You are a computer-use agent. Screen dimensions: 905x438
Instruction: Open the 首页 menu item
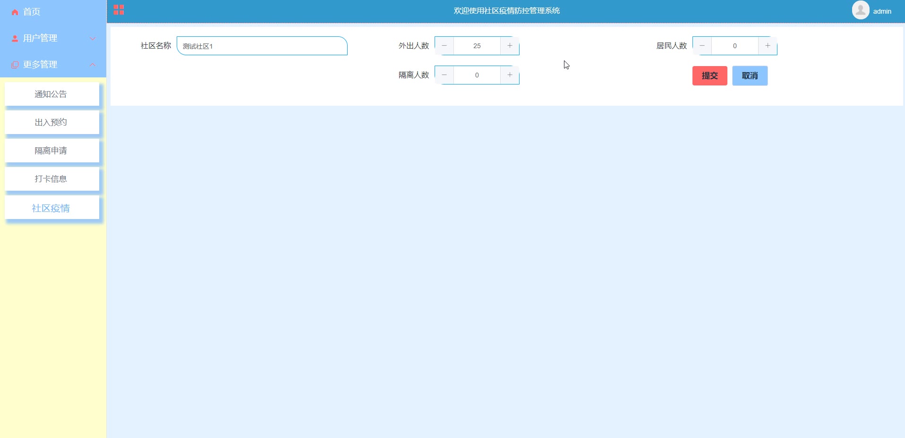[53, 12]
